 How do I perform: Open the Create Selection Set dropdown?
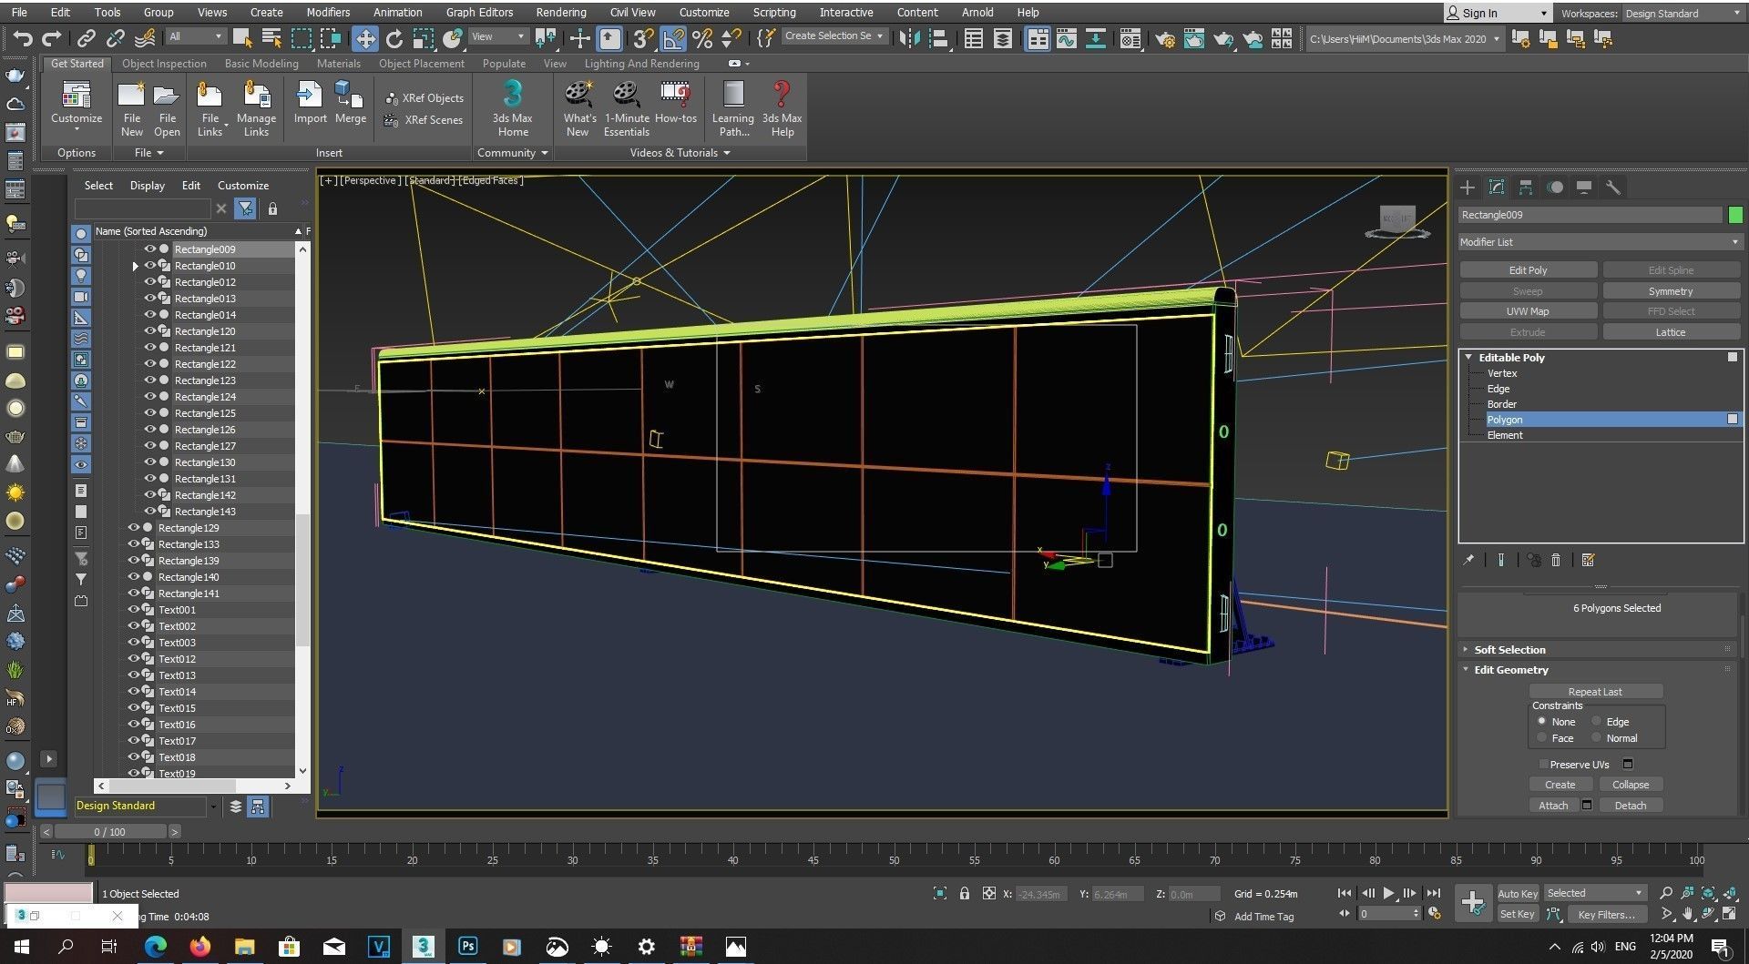pos(834,36)
